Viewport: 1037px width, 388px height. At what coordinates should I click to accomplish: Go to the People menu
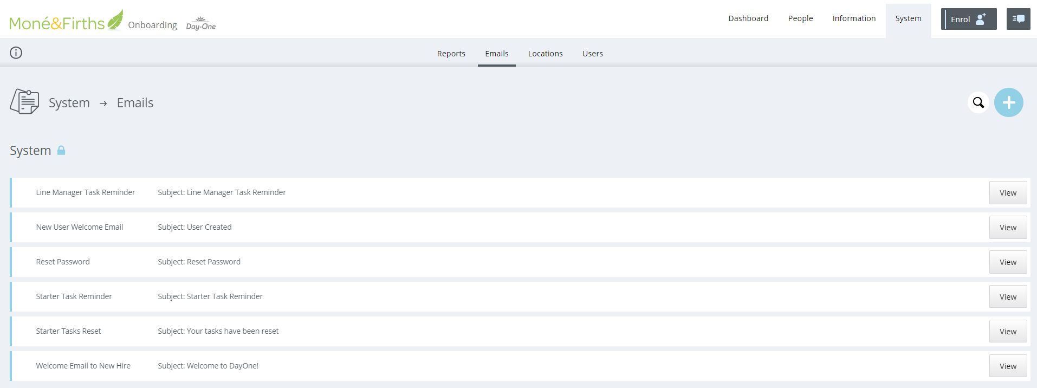coord(800,18)
